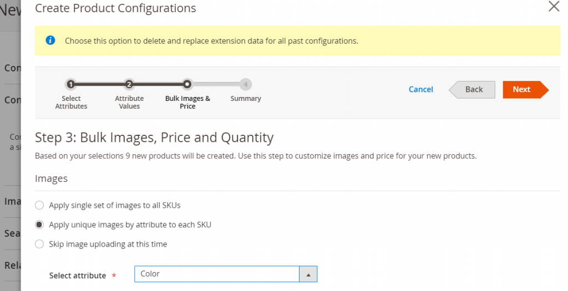Click the current step 3 circle marker
This screenshot has height=291, width=568.
point(187,84)
